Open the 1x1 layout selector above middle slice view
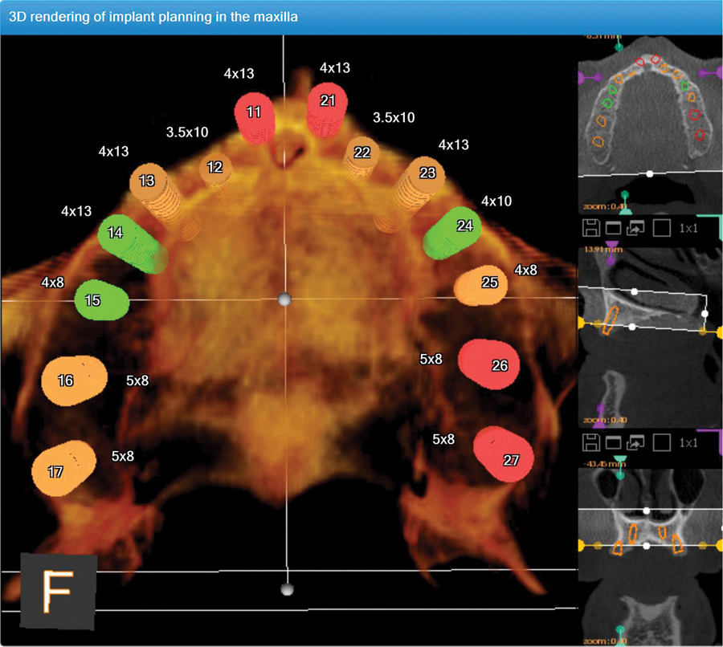The image size is (723, 647). click(688, 228)
